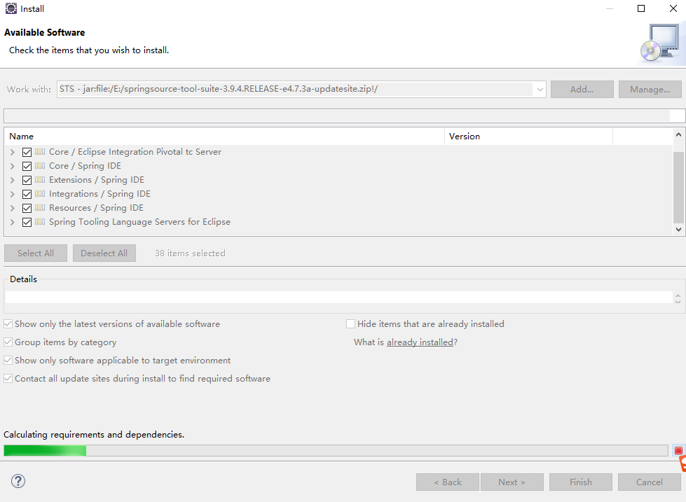Click the Add... button
Viewport: 686px width, 502px height.
click(582, 89)
